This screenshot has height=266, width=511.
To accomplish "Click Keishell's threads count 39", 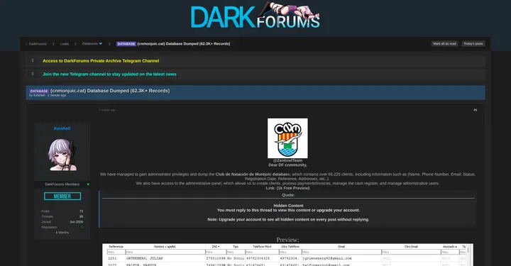I will pyautogui.click(x=81, y=216).
